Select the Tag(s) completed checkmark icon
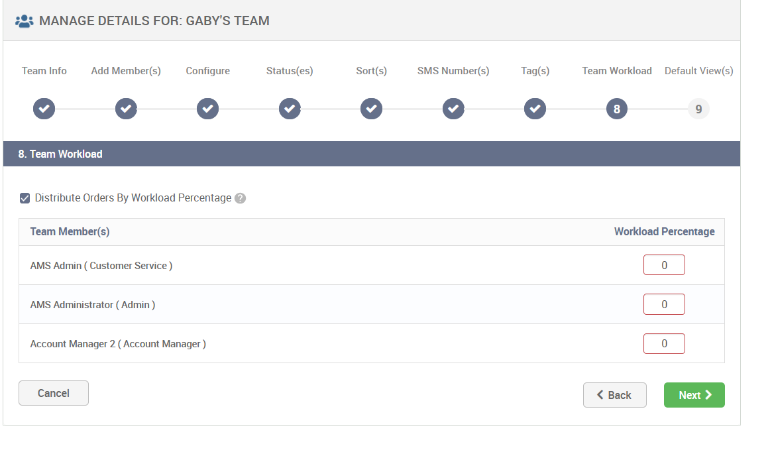Screen dimensions: 770x452 pyautogui.click(x=535, y=108)
